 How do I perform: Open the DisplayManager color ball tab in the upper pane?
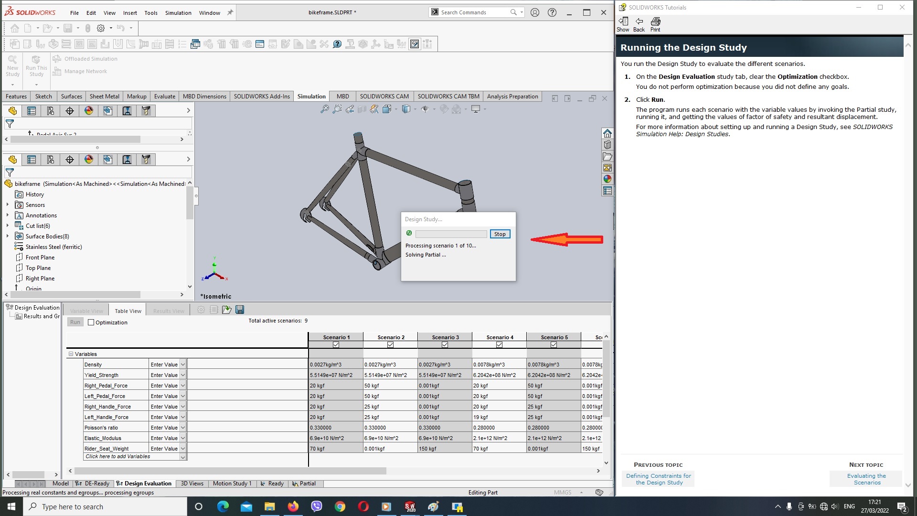point(89,111)
